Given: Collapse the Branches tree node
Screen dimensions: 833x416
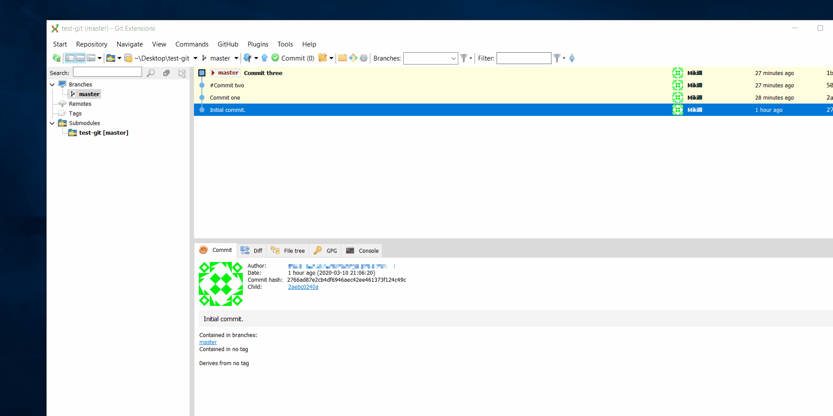Looking at the screenshot, I should coord(52,84).
